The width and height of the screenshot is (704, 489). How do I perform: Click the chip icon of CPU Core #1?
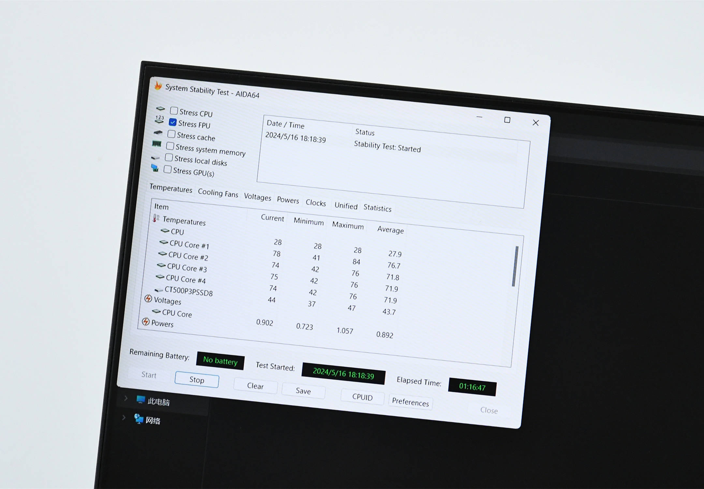tap(164, 242)
